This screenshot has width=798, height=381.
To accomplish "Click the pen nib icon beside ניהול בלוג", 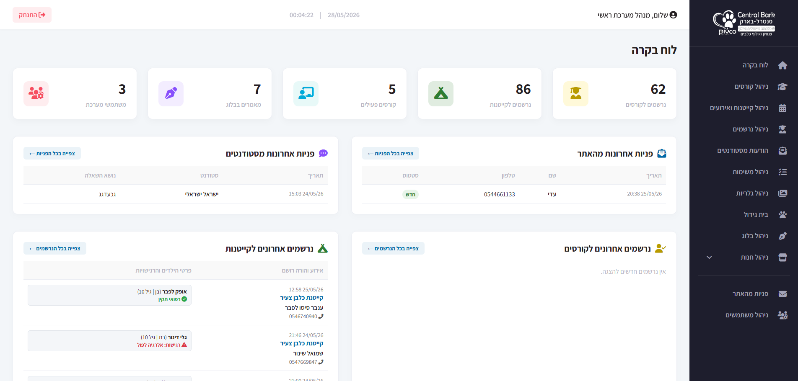I will tap(782, 236).
